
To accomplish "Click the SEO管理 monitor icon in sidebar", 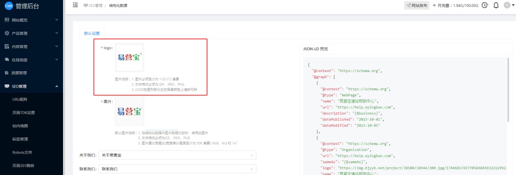I will pyautogui.click(x=7, y=86).
